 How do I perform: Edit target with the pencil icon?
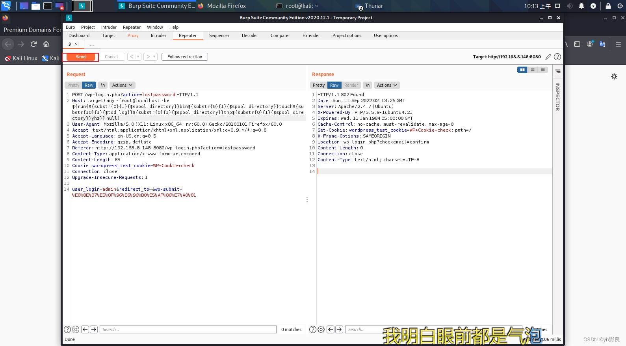coord(548,57)
